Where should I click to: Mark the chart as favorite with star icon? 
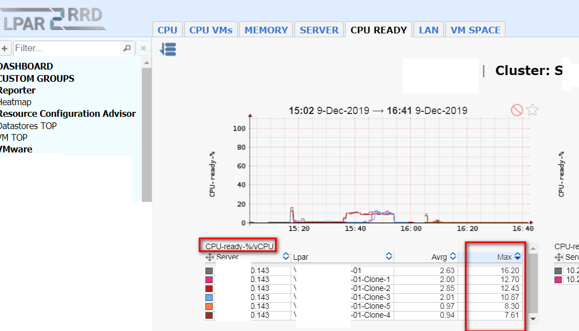[x=532, y=110]
